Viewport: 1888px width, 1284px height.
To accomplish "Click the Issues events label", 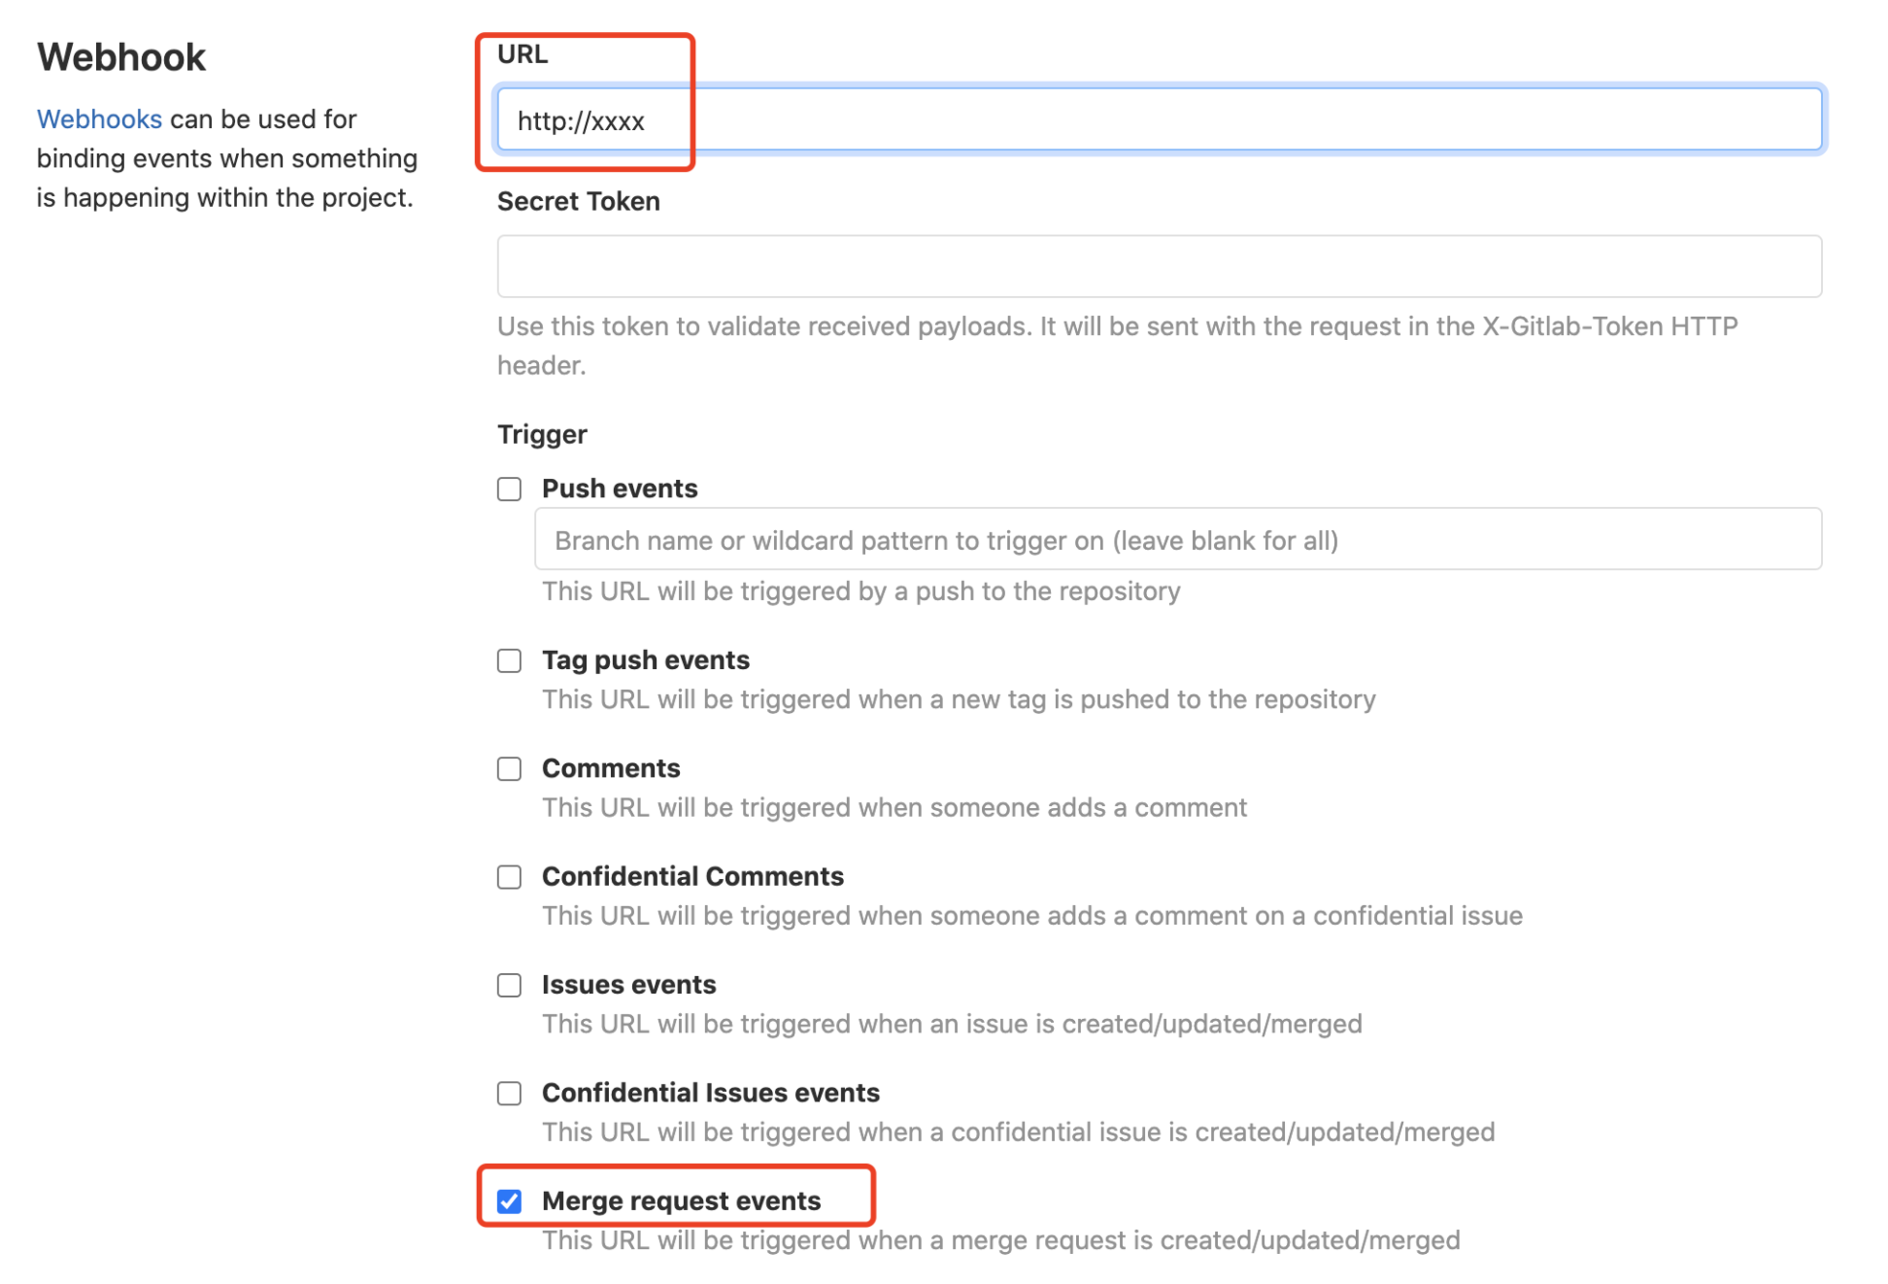I will point(629,985).
